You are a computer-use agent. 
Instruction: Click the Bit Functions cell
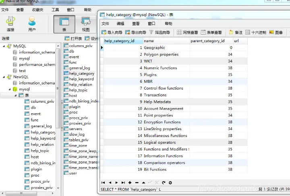[x=166, y=169]
